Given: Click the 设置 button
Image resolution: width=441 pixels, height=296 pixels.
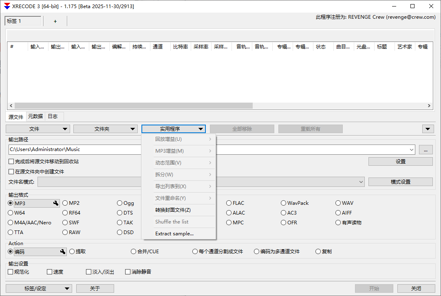Looking at the screenshot, I should [x=400, y=161].
